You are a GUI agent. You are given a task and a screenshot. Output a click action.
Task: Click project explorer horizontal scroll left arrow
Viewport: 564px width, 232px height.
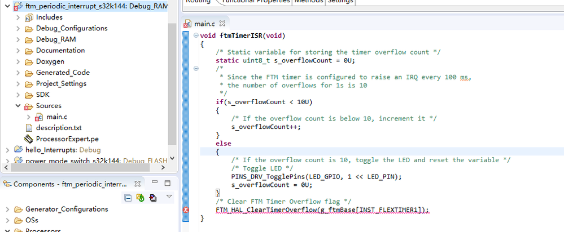[6, 167]
